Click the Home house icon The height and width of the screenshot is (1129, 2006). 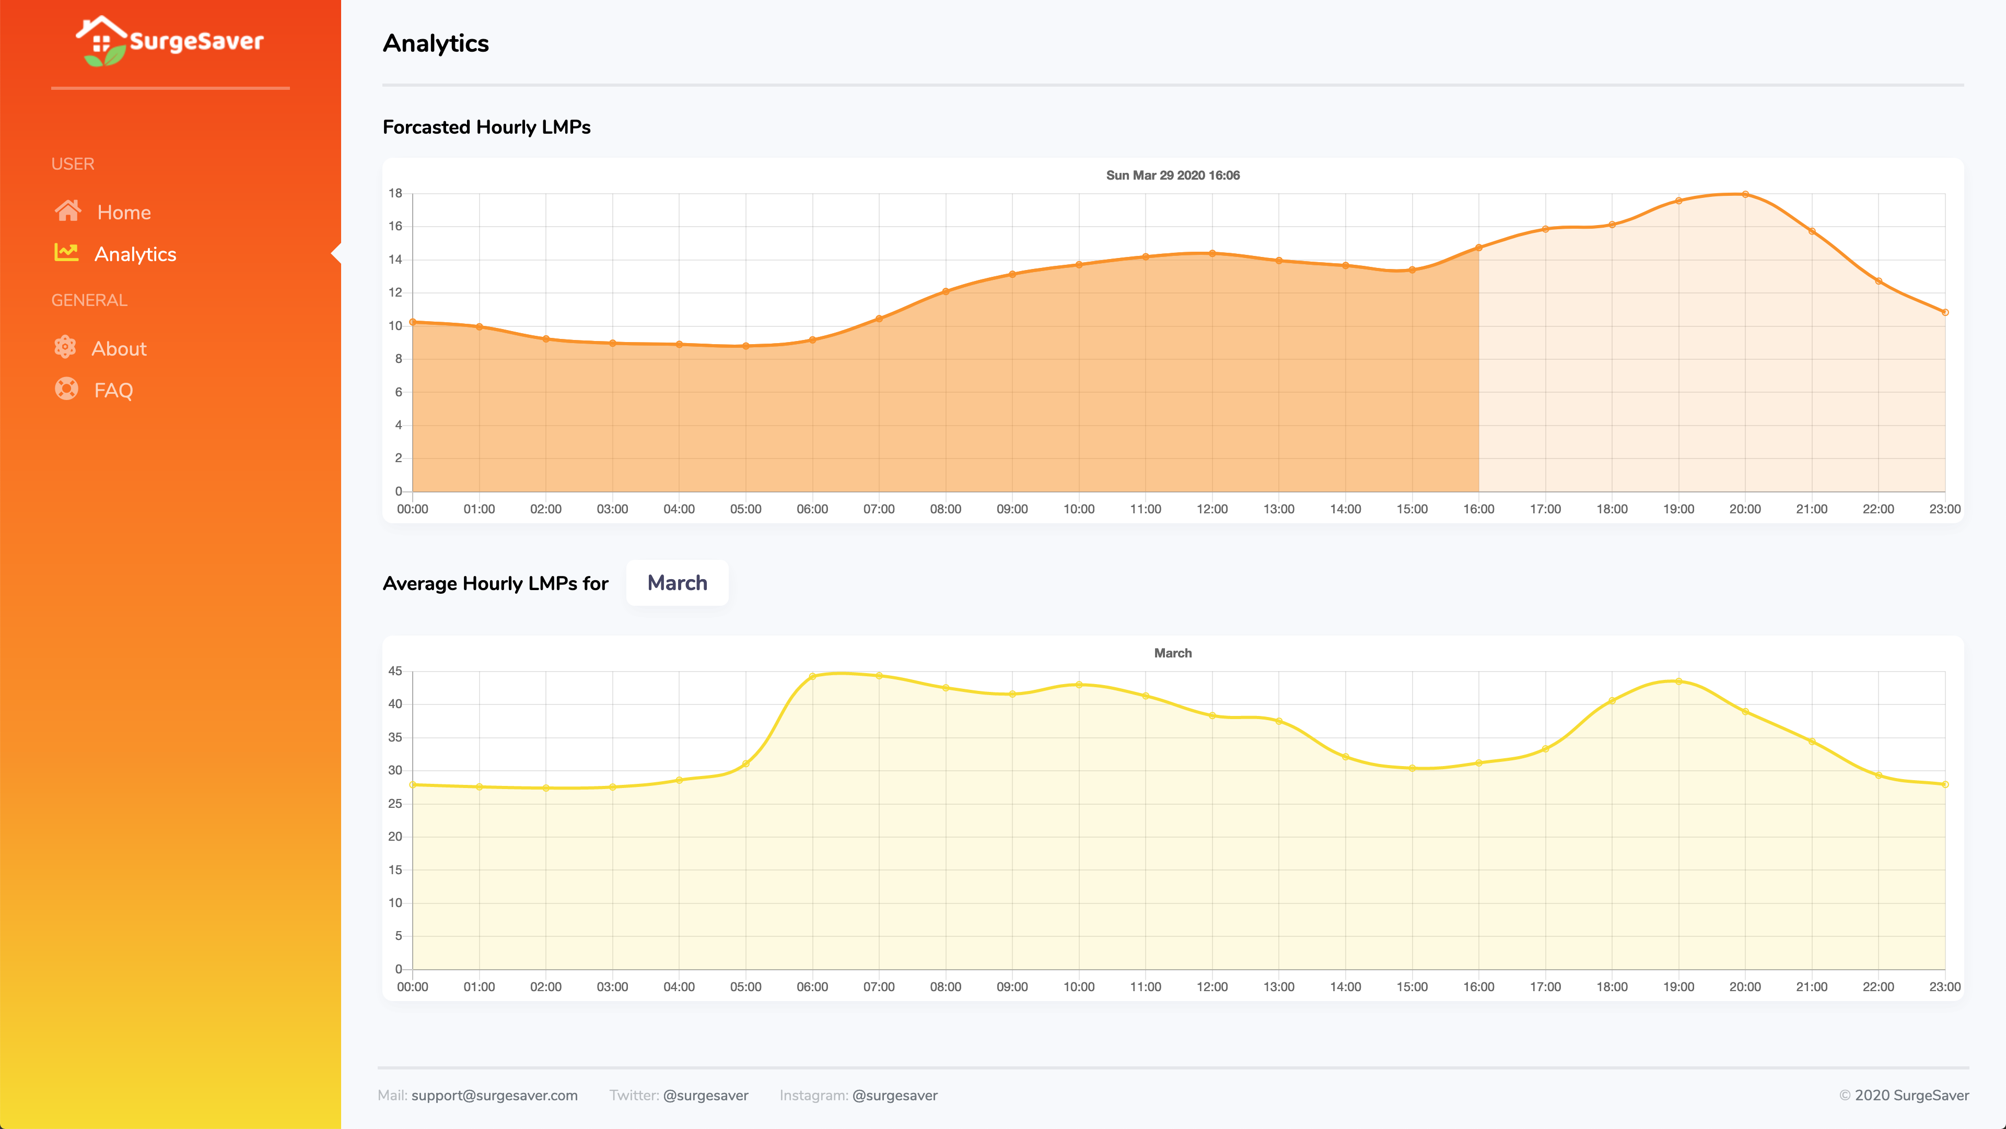tap(68, 211)
